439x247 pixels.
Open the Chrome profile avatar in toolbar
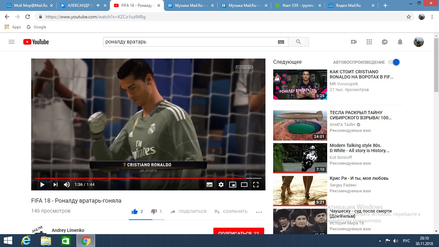click(422, 17)
